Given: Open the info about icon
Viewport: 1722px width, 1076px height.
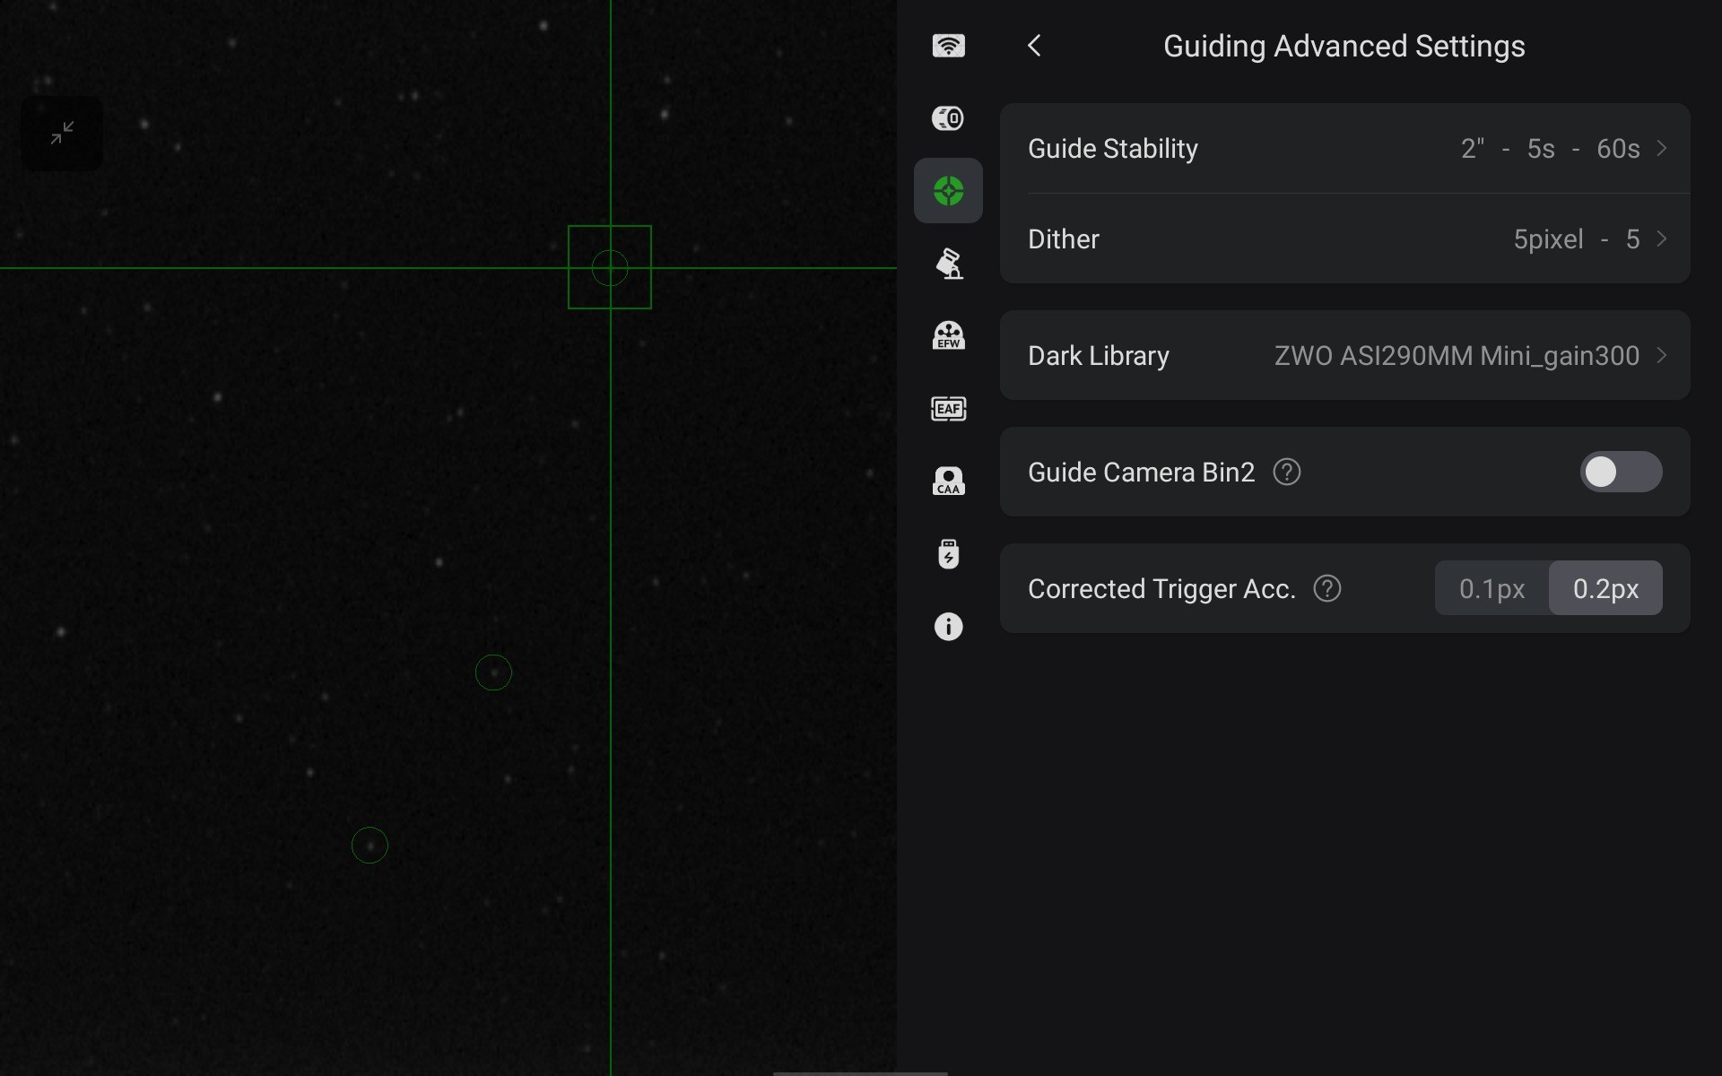Looking at the screenshot, I should point(948,627).
